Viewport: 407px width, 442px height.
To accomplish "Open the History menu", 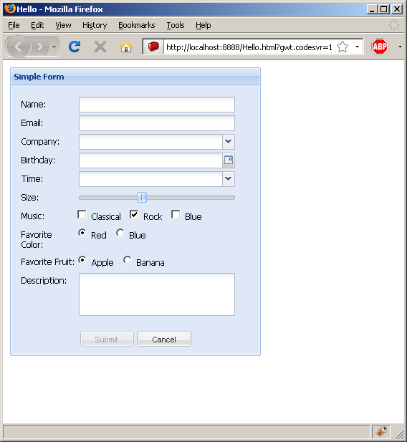I will click(x=95, y=25).
